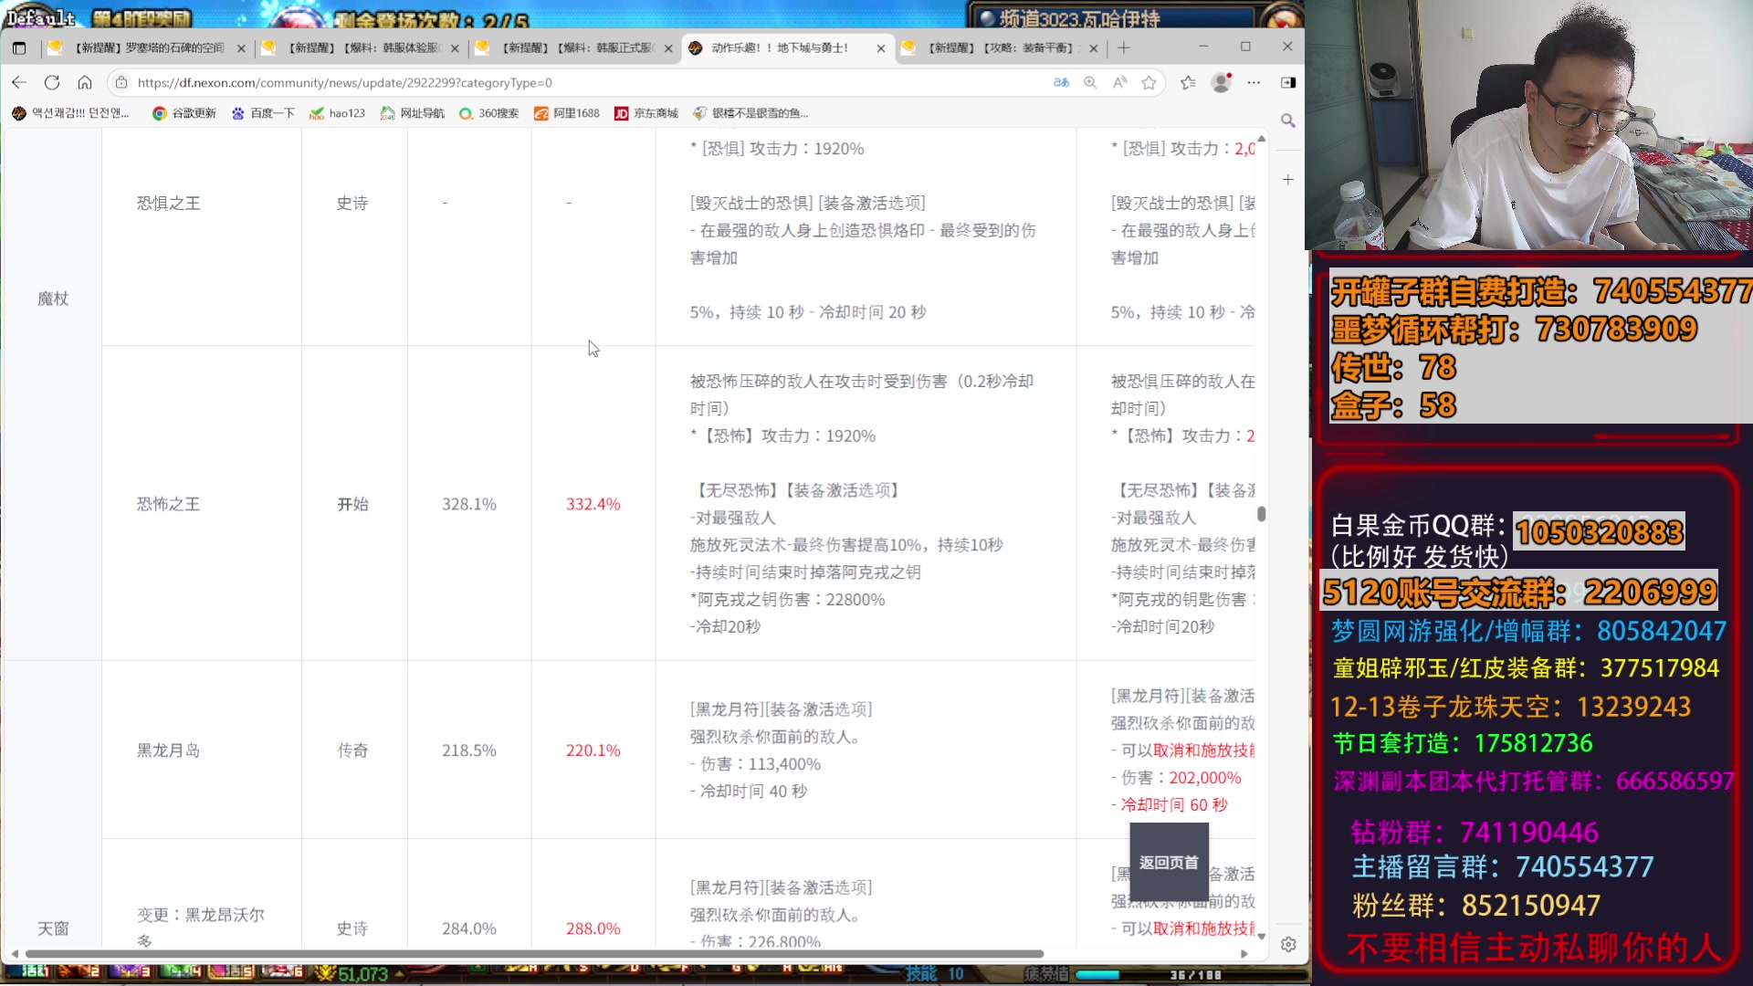The image size is (1753, 986).
Task: Open browser settings and more menu
Action: coord(1254,82)
